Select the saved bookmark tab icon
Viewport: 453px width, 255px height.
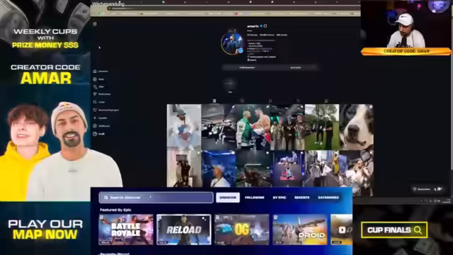(270, 101)
